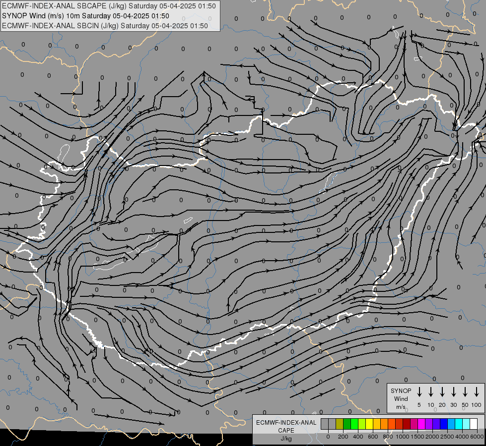Click the 'SYNOP Wind (m/s) 10m' title line
Image resolution: width=486 pixels, height=446 pixels.
click(x=85, y=16)
